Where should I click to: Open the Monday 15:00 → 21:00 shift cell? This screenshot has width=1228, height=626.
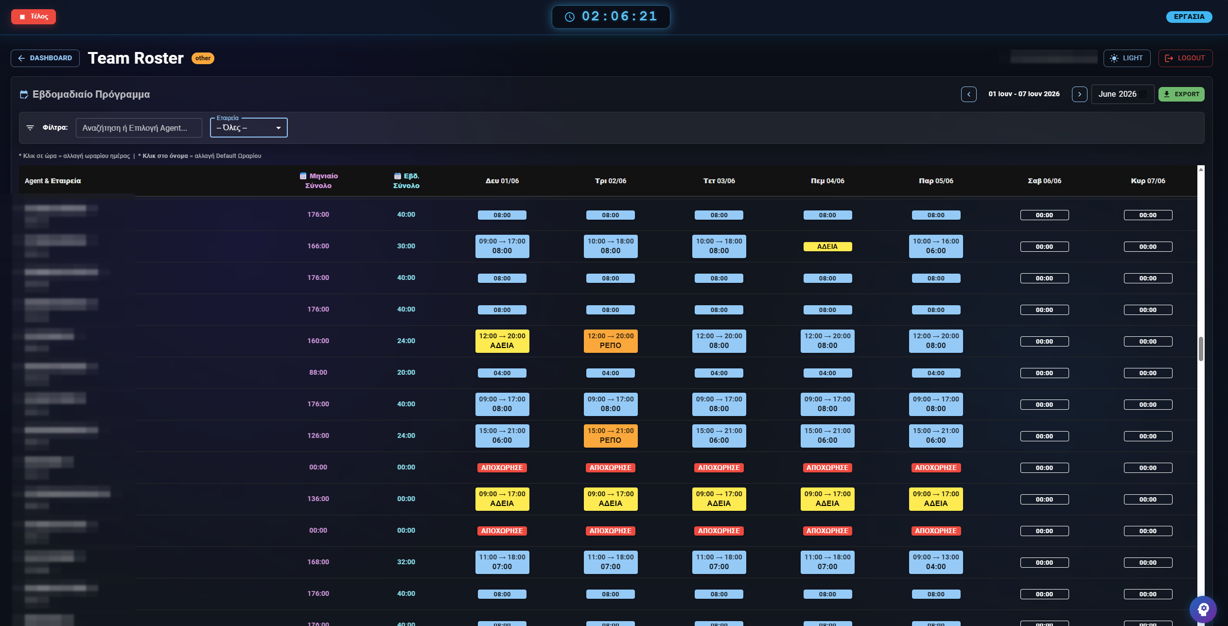click(502, 436)
